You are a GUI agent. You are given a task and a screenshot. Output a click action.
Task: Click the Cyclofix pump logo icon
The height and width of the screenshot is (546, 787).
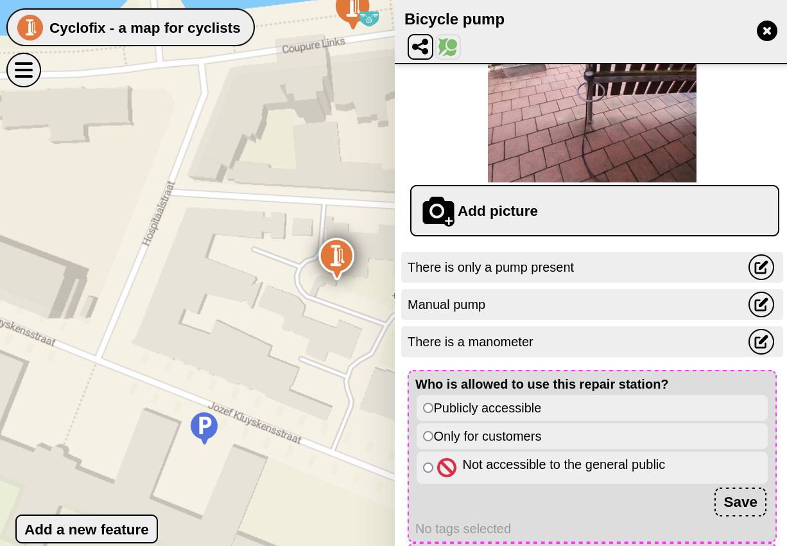pos(30,28)
